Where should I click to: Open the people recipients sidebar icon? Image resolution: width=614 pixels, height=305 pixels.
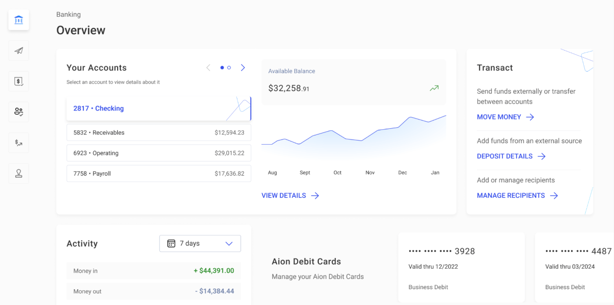(18, 112)
